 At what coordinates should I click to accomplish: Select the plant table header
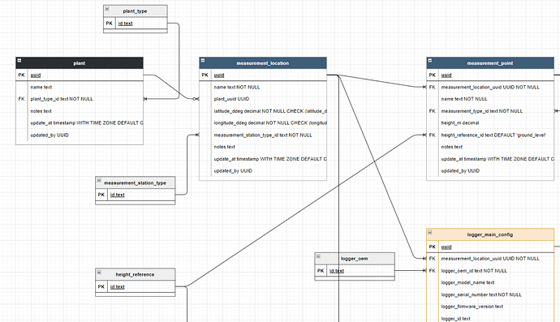pos(80,63)
